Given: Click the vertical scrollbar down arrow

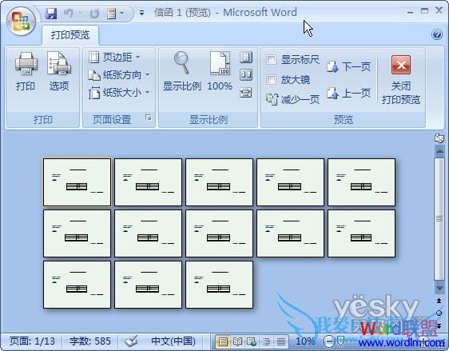Looking at the screenshot, I should pyautogui.click(x=439, y=288).
